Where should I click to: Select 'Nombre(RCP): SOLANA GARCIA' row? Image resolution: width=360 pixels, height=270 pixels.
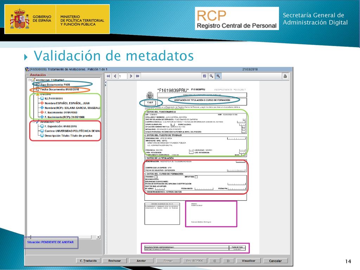72,108
